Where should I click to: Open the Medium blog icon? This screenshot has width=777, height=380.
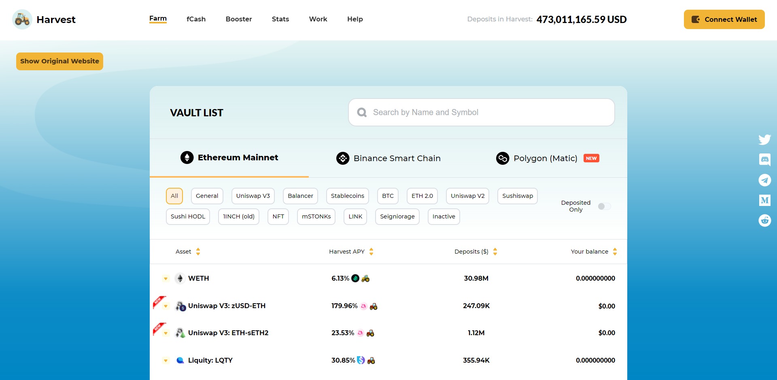click(764, 200)
